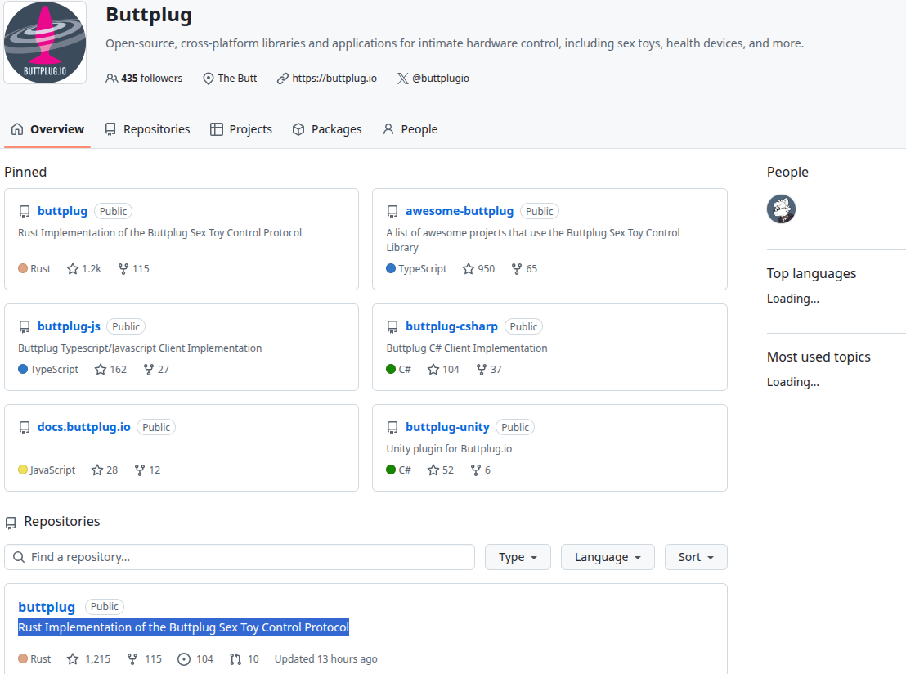The height and width of the screenshot is (674, 906).
Task: View 52 stars of buttplug-unity
Action: point(441,470)
